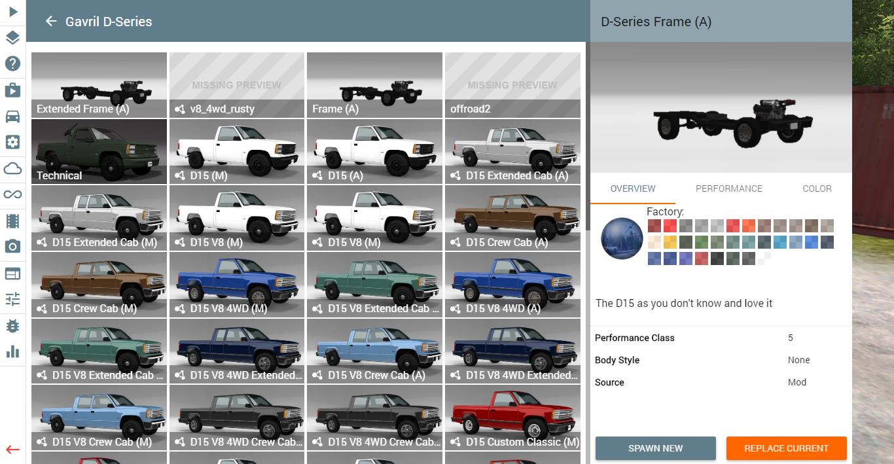Screen dimensions: 894x464
Task: Open the camera photo mode icon
Action: coord(12,247)
